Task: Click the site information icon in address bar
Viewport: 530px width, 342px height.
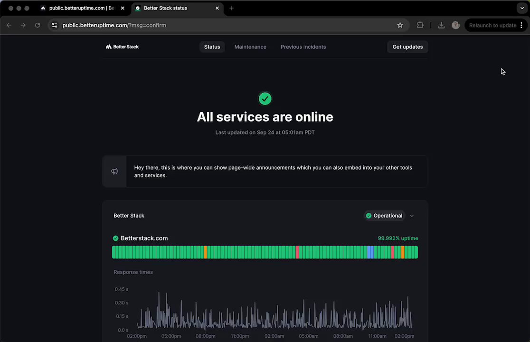Action: tap(55, 25)
